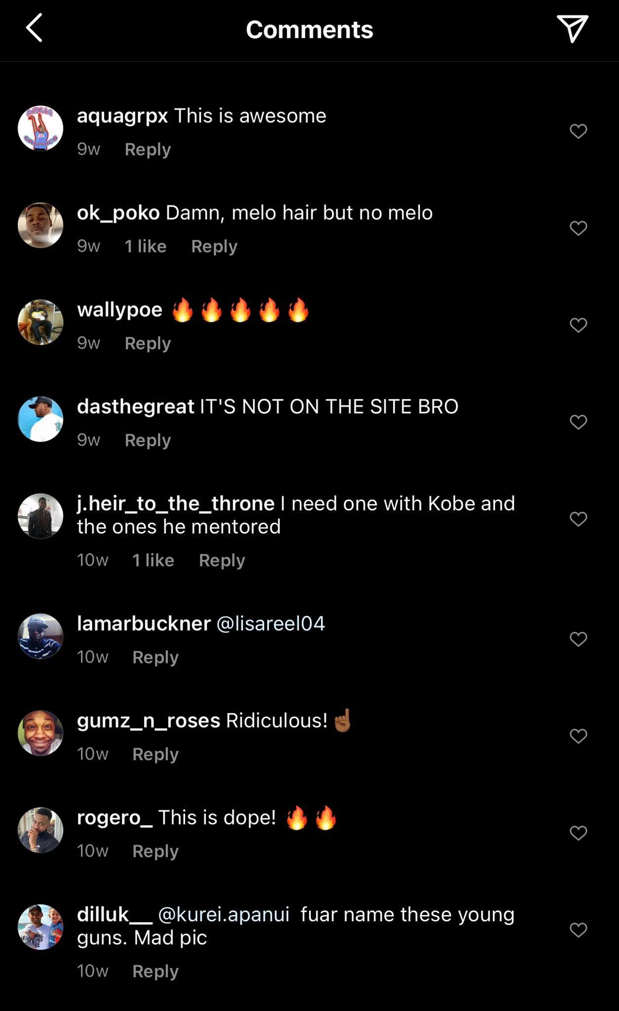
Task: Go back using the top-left arrow
Action: click(x=34, y=28)
